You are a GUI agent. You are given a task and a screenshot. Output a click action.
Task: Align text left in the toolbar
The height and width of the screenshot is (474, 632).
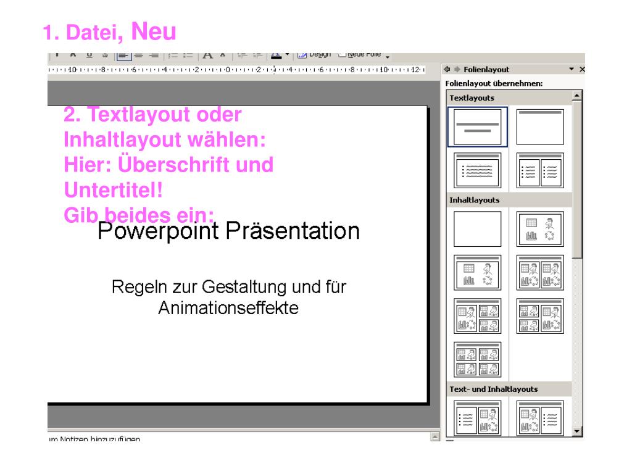[123, 56]
